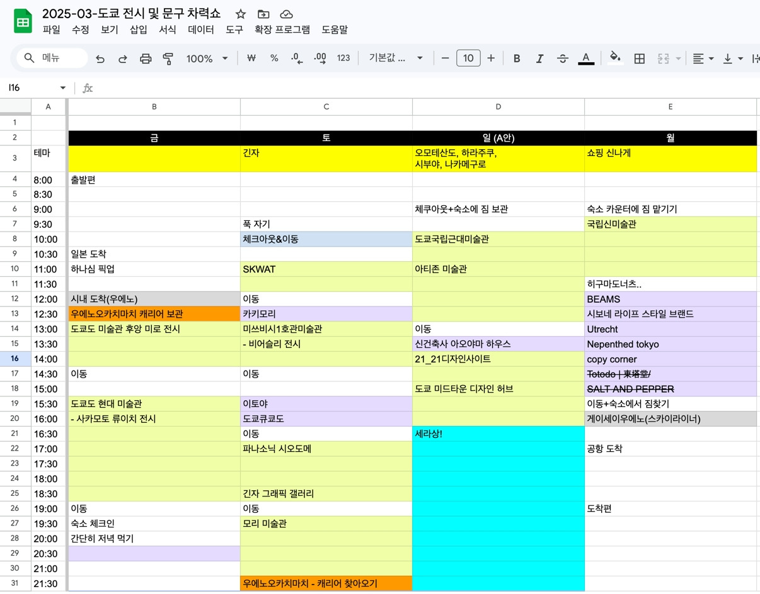The width and height of the screenshot is (760, 594).
Task: Open the cell borders tool
Action: pyautogui.click(x=639, y=59)
